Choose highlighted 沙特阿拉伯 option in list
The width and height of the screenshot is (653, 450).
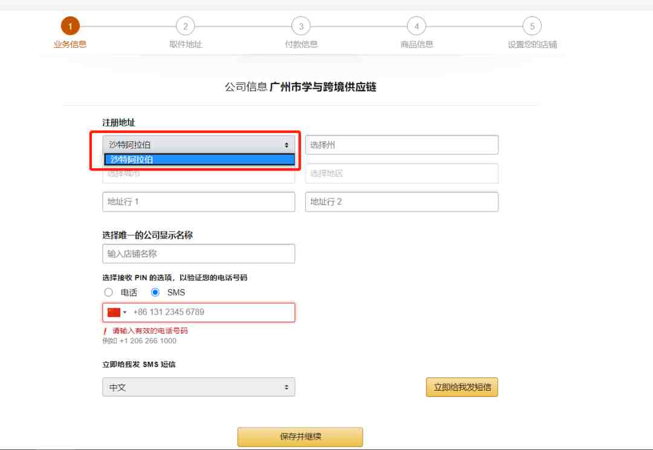(200, 159)
